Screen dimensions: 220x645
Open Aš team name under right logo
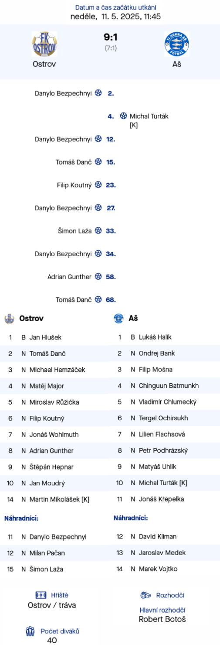click(x=176, y=64)
